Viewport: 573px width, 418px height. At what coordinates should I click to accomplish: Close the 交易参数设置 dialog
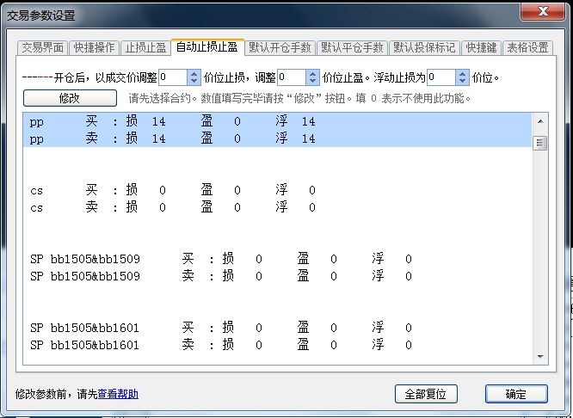pyautogui.click(x=543, y=12)
